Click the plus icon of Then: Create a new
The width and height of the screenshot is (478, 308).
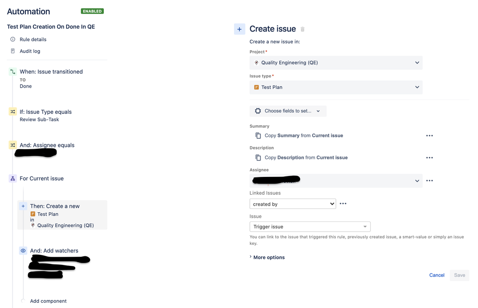pyautogui.click(x=23, y=206)
